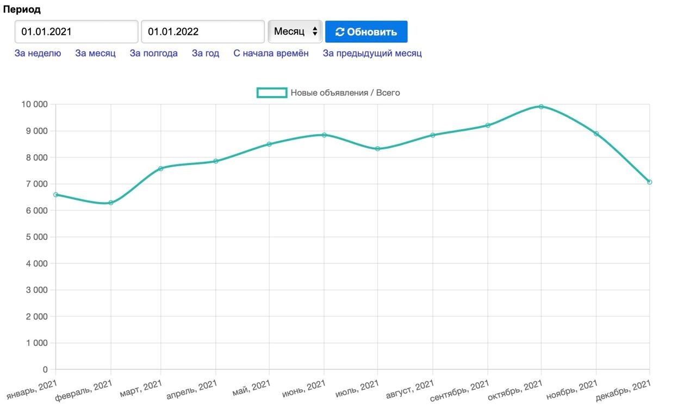The image size is (696, 417).
Task: Open the Месяц interval dropdown
Action: [x=295, y=31]
